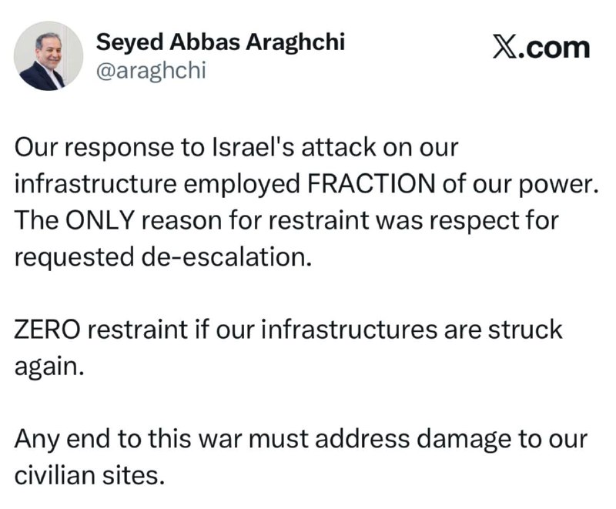Screen dimensions: 616x509
Task: Click the word "again." ending the second paragraph
Action: click(48, 367)
